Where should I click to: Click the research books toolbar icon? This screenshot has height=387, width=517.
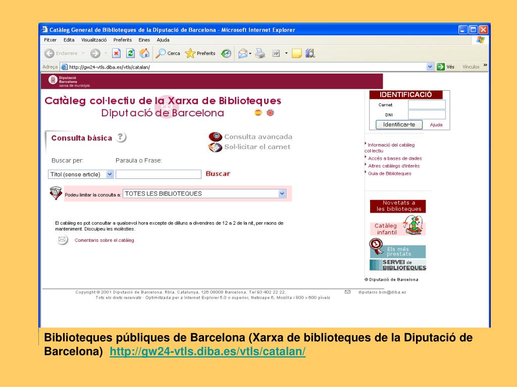(x=310, y=53)
